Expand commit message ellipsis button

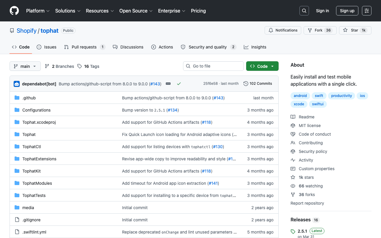coord(168,84)
